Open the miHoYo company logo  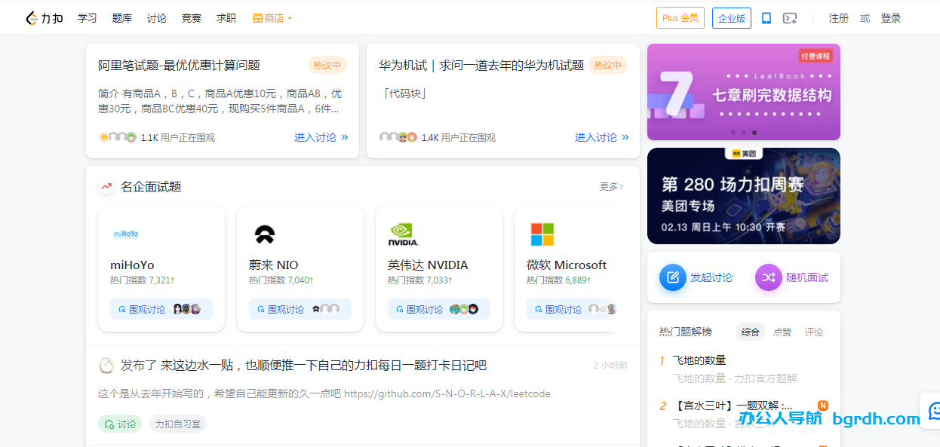pos(126,234)
